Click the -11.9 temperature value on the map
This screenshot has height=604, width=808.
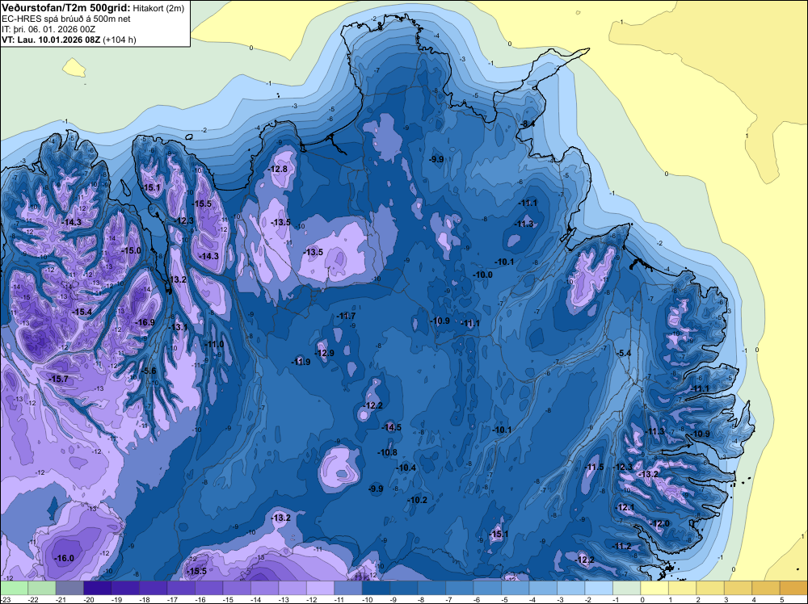(301, 362)
